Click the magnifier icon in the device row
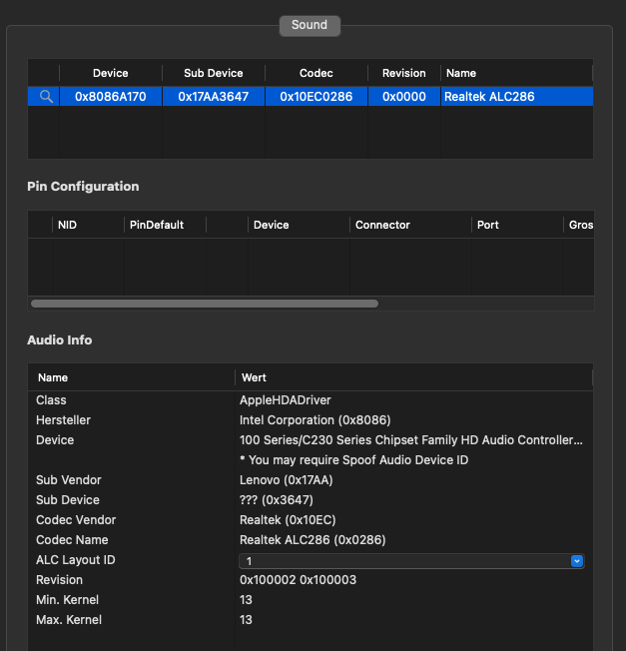Viewport: 626px width, 651px height. pos(45,97)
